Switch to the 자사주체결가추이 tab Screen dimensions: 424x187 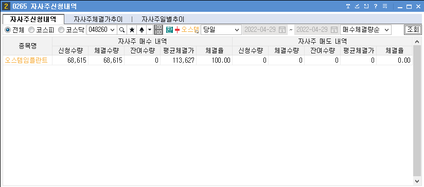[x=98, y=20]
